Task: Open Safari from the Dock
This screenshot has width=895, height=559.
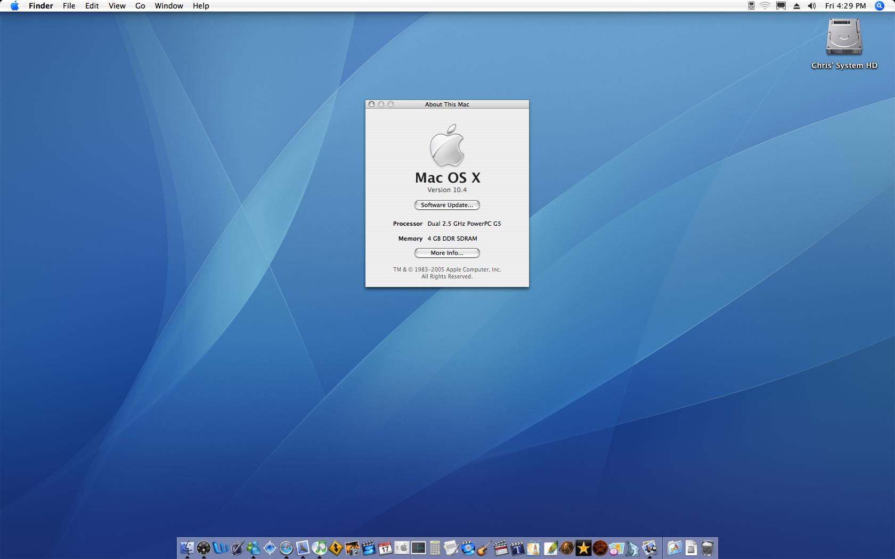Action: tap(286, 548)
